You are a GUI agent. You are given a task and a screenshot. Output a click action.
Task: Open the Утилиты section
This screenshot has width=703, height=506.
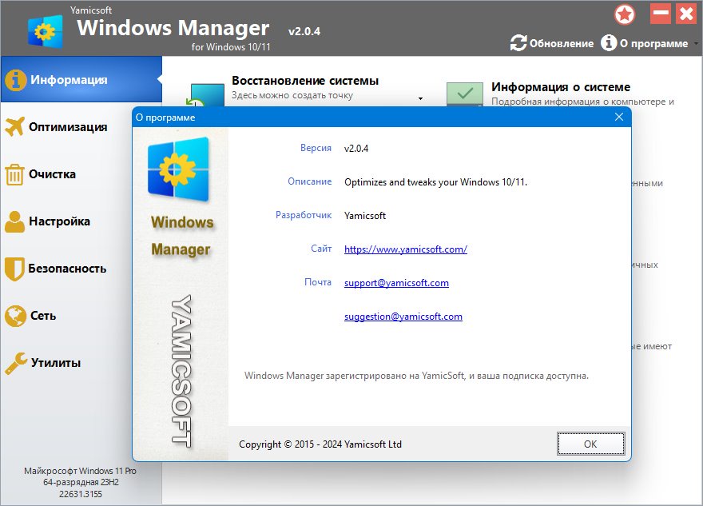click(x=56, y=363)
